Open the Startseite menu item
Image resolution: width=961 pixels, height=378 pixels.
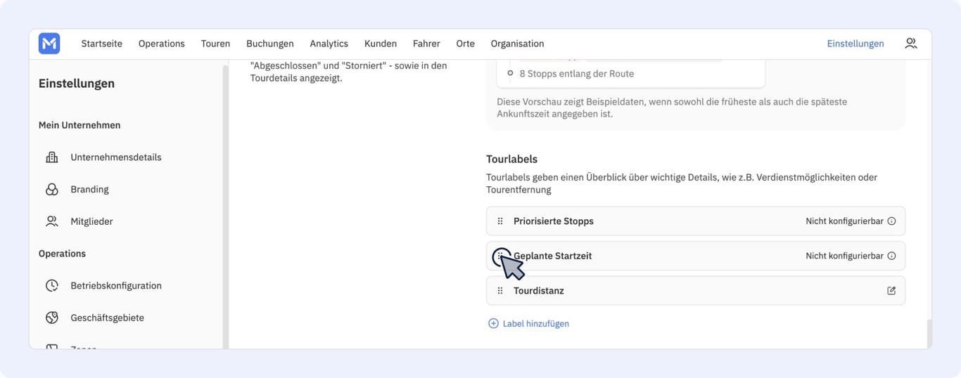(x=101, y=44)
